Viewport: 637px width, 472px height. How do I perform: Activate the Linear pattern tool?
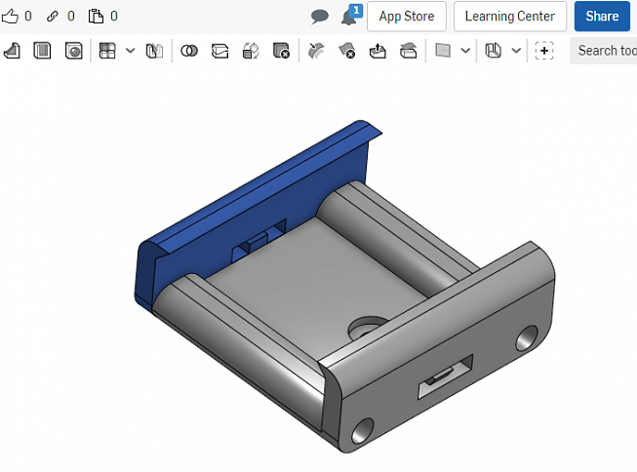tap(107, 51)
